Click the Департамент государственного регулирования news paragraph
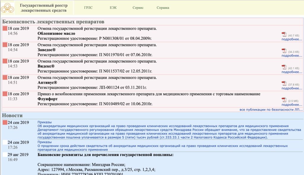Screen dimensions: 304x175 point(169,133)
